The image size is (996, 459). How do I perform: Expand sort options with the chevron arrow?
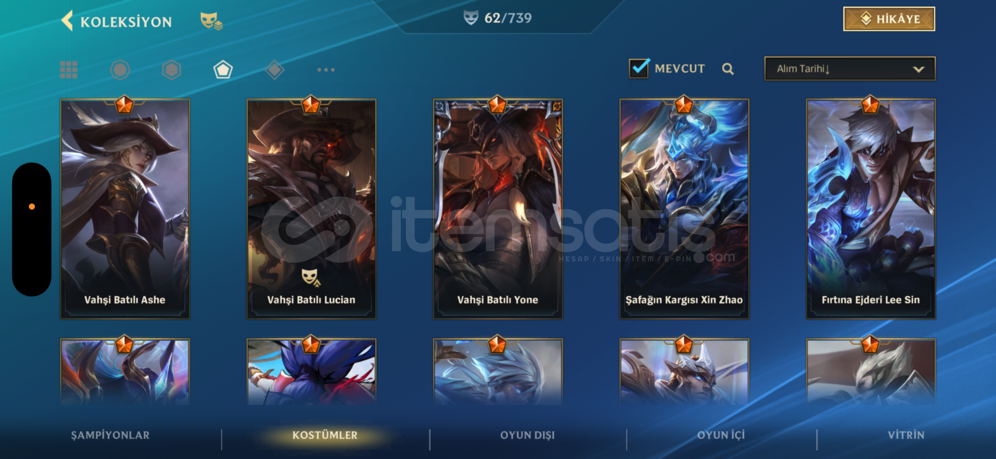pyautogui.click(x=919, y=69)
